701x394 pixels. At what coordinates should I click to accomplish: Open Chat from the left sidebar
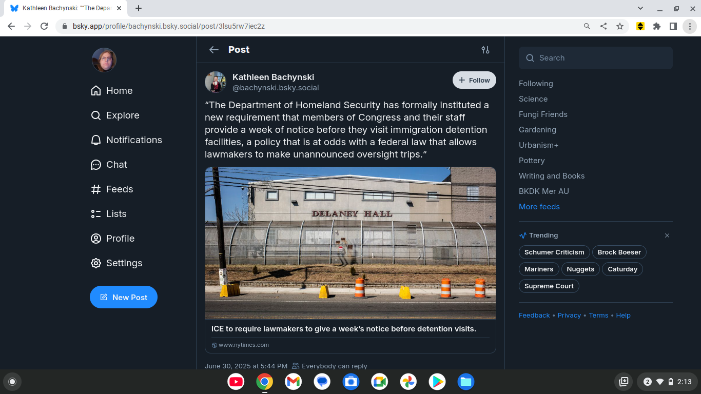coord(108,165)
